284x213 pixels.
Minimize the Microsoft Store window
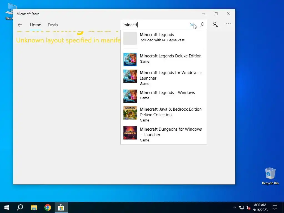[x=203, y=14]
